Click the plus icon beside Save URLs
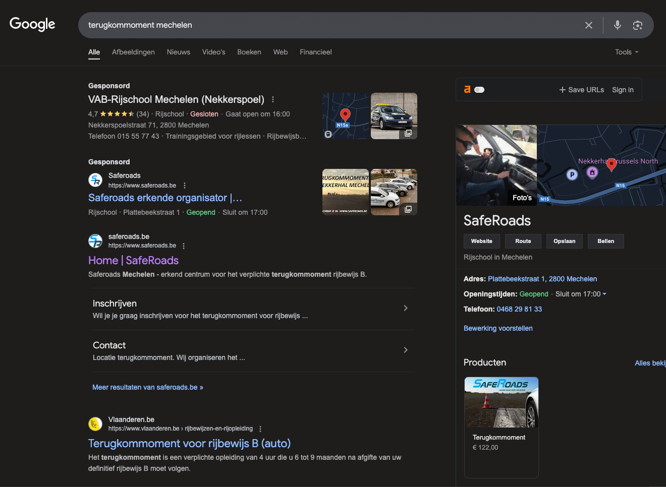The image size is (666, 487). click(563, 90)
